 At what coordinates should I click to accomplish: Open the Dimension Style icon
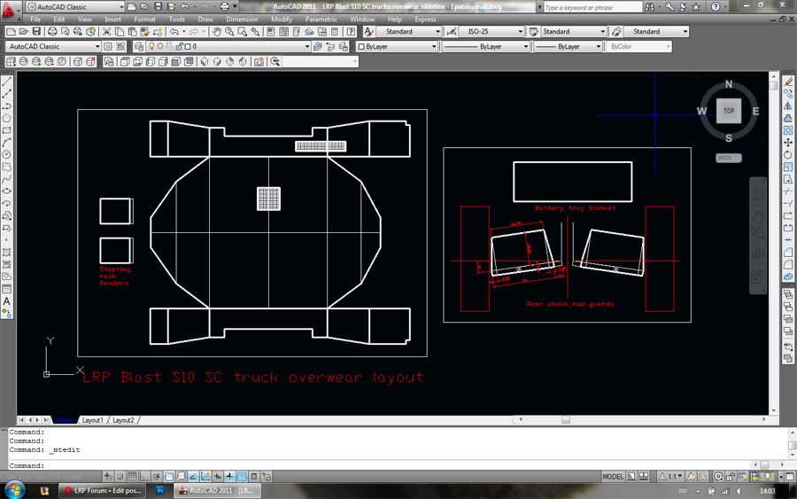451,32
